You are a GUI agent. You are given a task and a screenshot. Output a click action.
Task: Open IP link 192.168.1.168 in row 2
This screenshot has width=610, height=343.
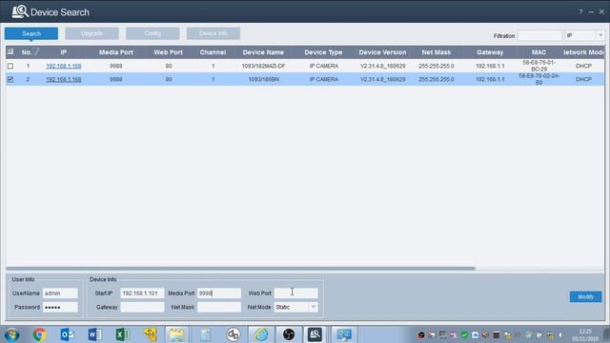click(x=64, y=79)
